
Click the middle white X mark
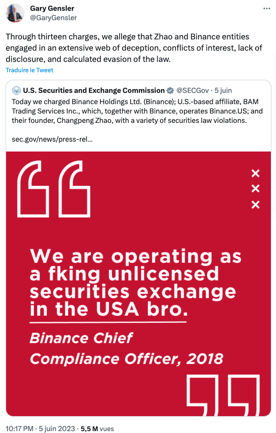point(255,189)
